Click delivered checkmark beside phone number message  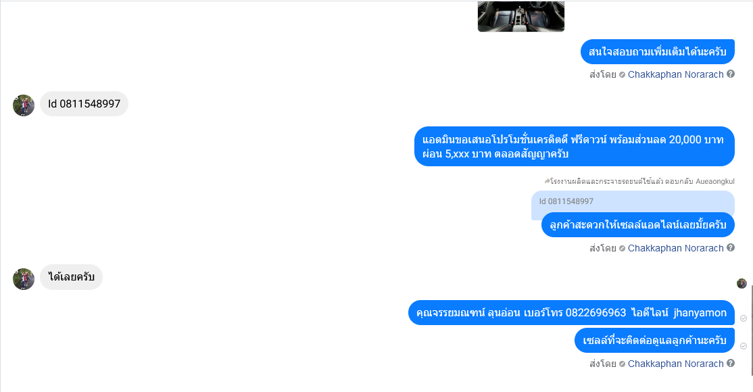point(744,318)
